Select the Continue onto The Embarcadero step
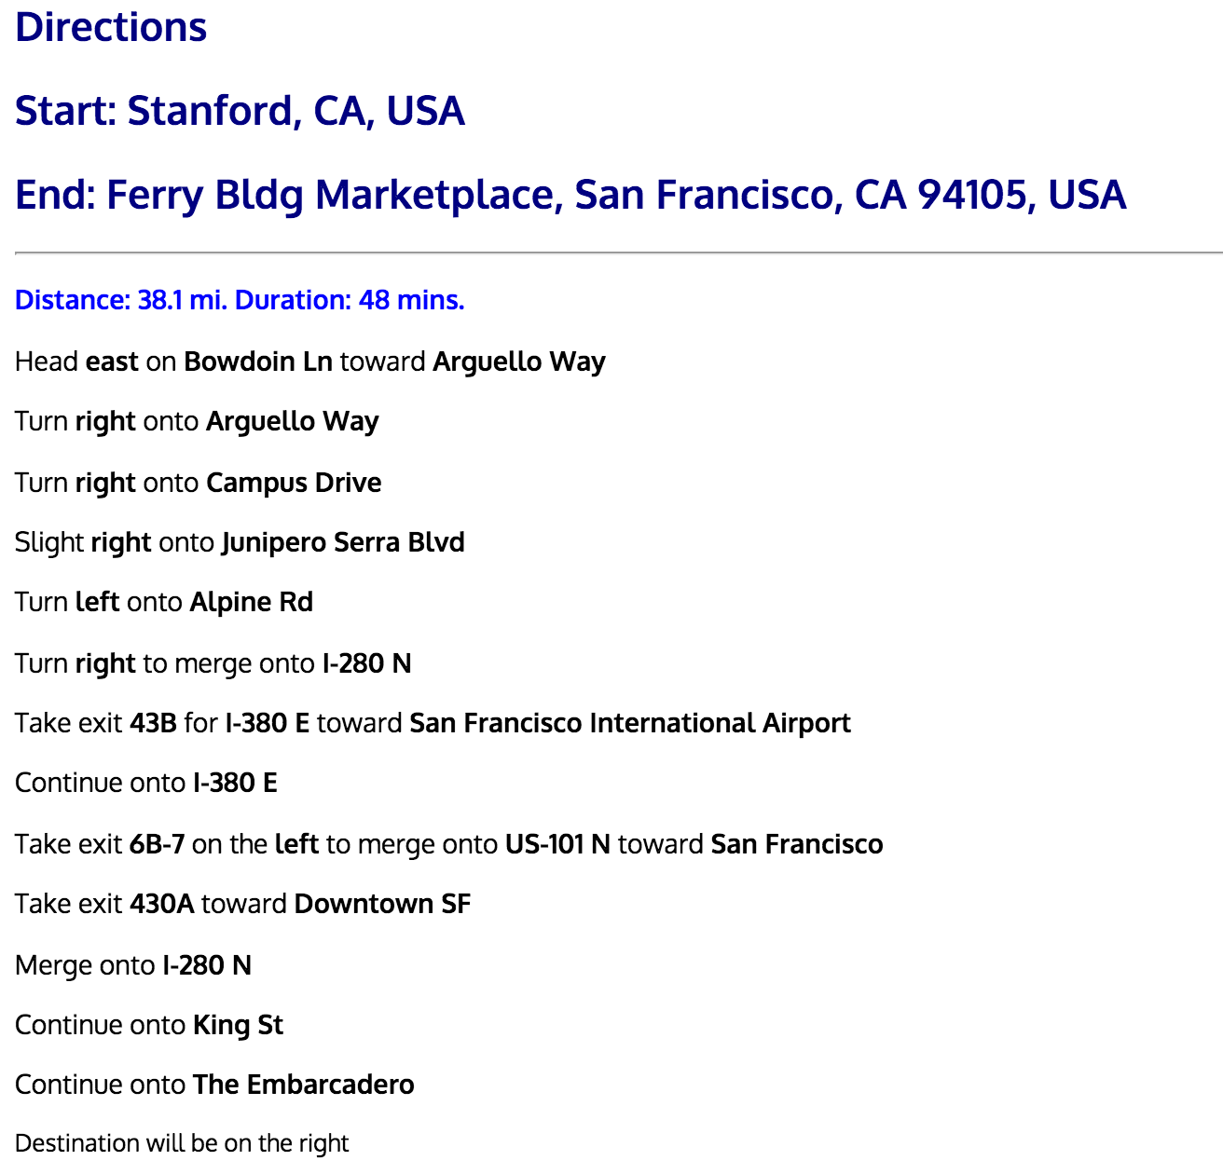The image size is (1223, 1174). click(x=214, y=1085)
